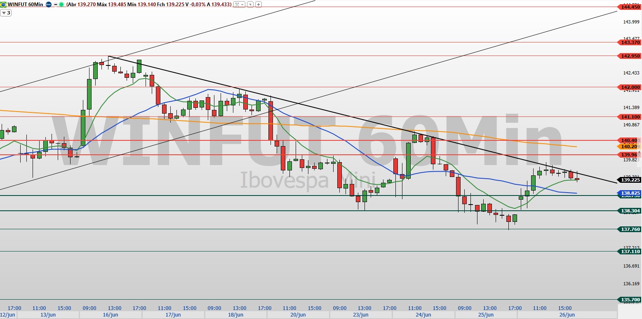
Task: Click the corner arrow icon in chart header
Action: click(250, 5)
